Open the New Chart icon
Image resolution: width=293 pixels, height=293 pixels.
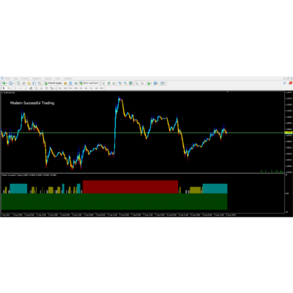4,83
